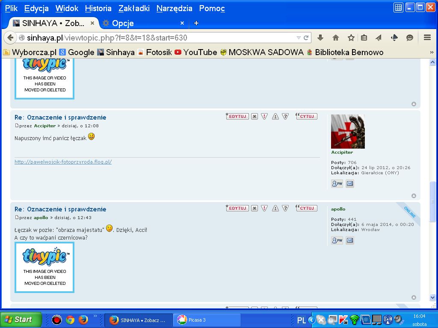Open the Zakładki menu
The width and height of the screenshot is (438, 328).
click(134, 8)
